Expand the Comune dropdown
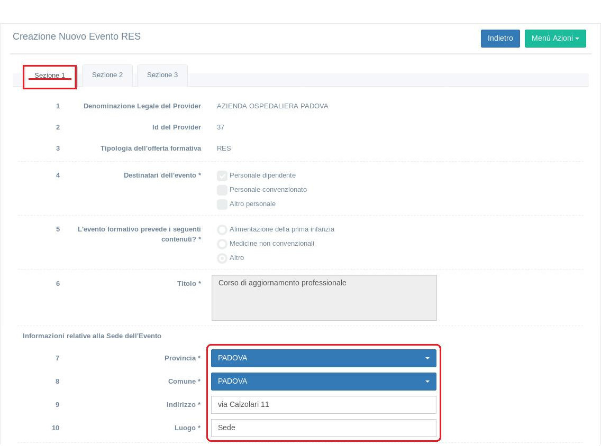 (323, 382)
